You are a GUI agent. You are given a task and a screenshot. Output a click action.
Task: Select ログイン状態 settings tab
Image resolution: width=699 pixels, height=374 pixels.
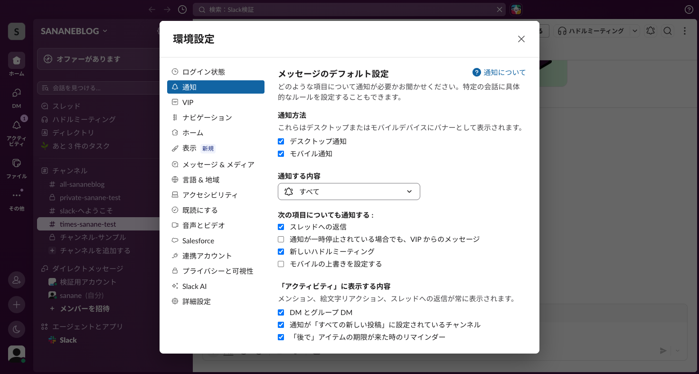pos(216,72)
